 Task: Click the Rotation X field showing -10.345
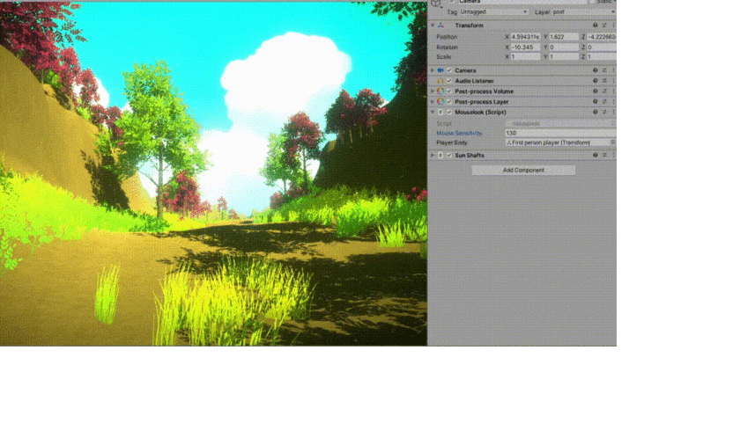[525, 47]
